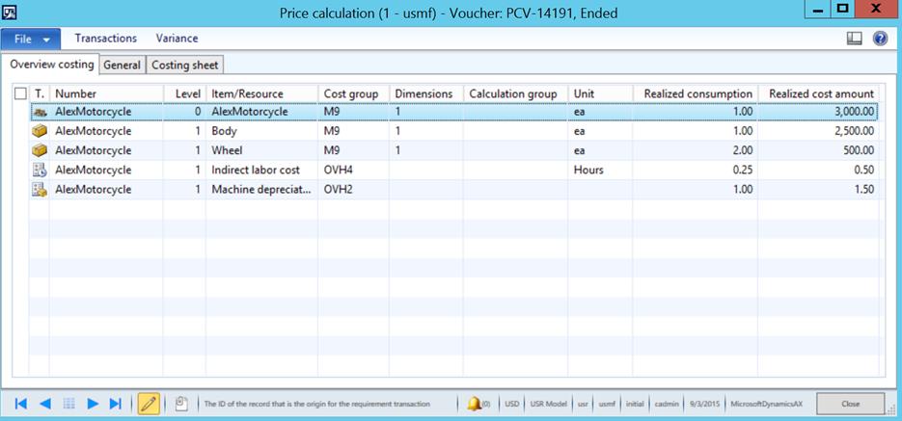Switch to the Overview costing tab
Screen dimensions: 902x421
(x=51, y=65)
